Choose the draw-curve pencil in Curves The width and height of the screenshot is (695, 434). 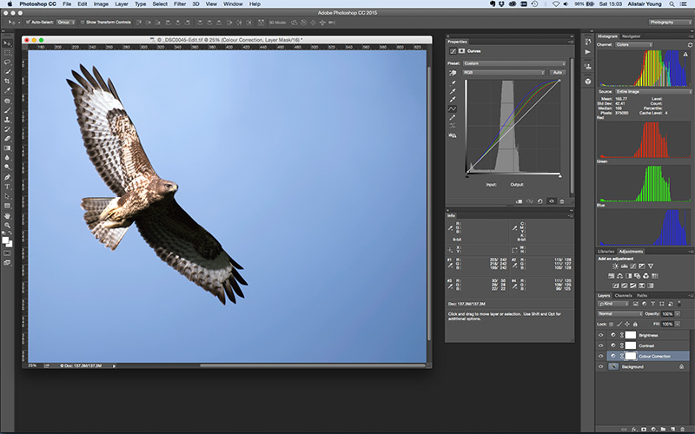453,117
